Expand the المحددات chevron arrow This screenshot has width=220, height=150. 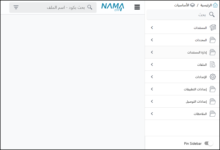152,40
